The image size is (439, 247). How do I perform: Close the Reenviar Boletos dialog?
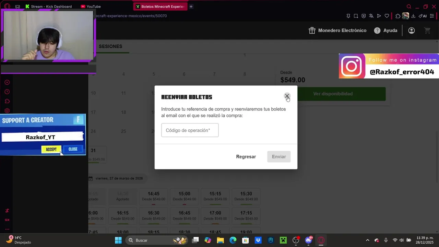click(x=287, y=96)
